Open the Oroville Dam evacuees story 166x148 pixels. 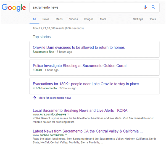(79, 47)
